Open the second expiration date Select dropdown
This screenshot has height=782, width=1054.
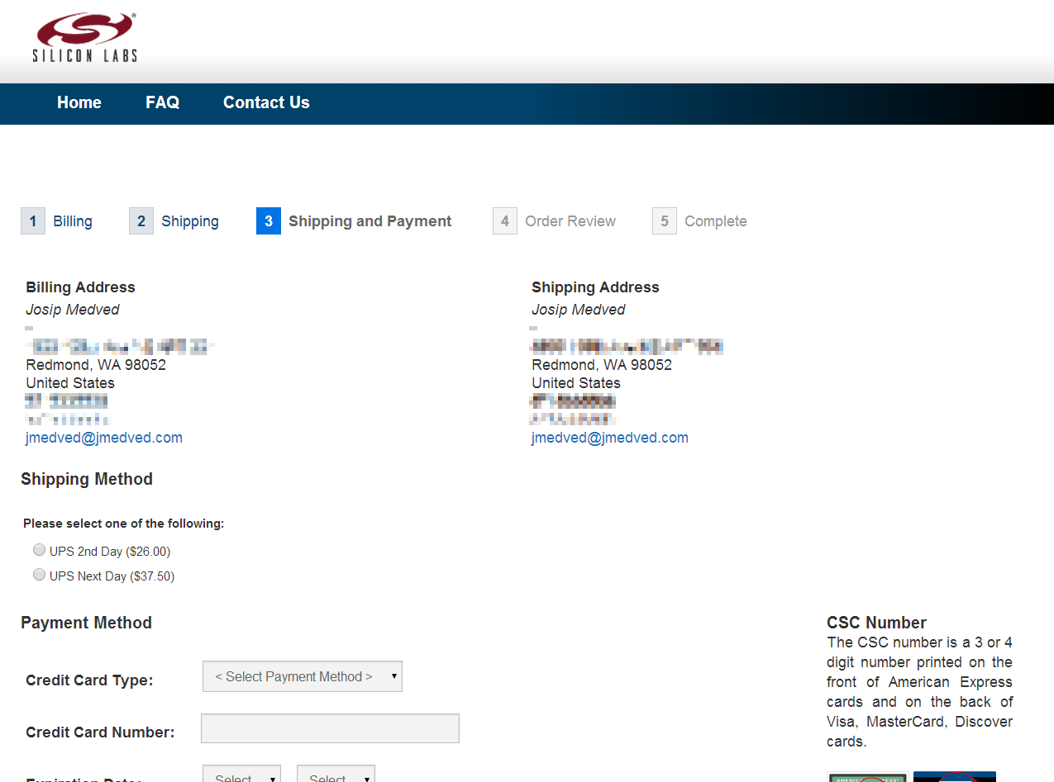[x=336, y=776]
